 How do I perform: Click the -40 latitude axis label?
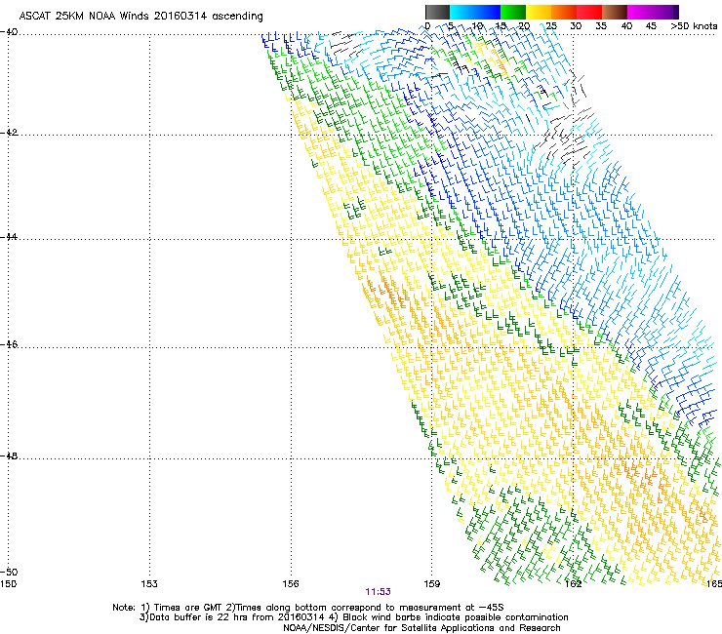(x=9, y=32)
